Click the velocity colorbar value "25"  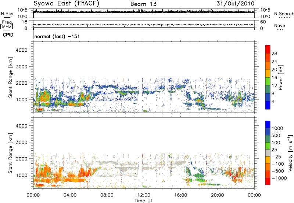pyautogui.click(x=274, y=150)
